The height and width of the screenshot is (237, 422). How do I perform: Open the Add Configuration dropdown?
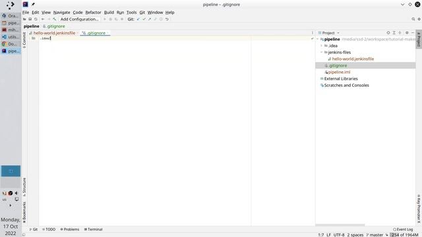(x=79, y=19)
